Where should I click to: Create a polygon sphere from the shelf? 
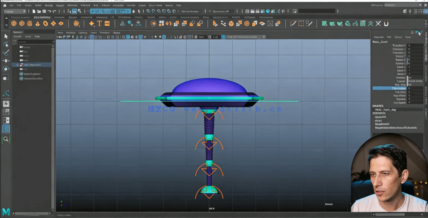point(14,24)
